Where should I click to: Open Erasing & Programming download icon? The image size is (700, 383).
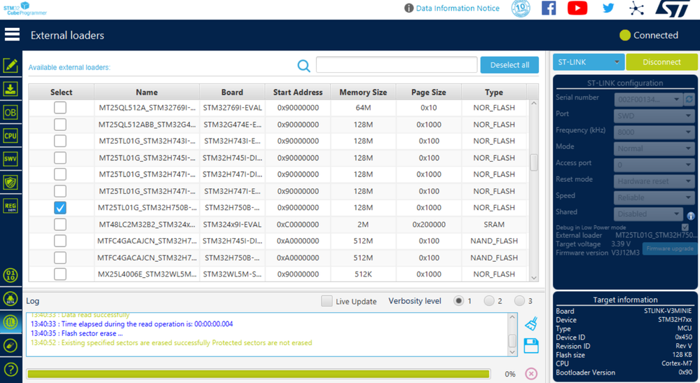(11, 89)
